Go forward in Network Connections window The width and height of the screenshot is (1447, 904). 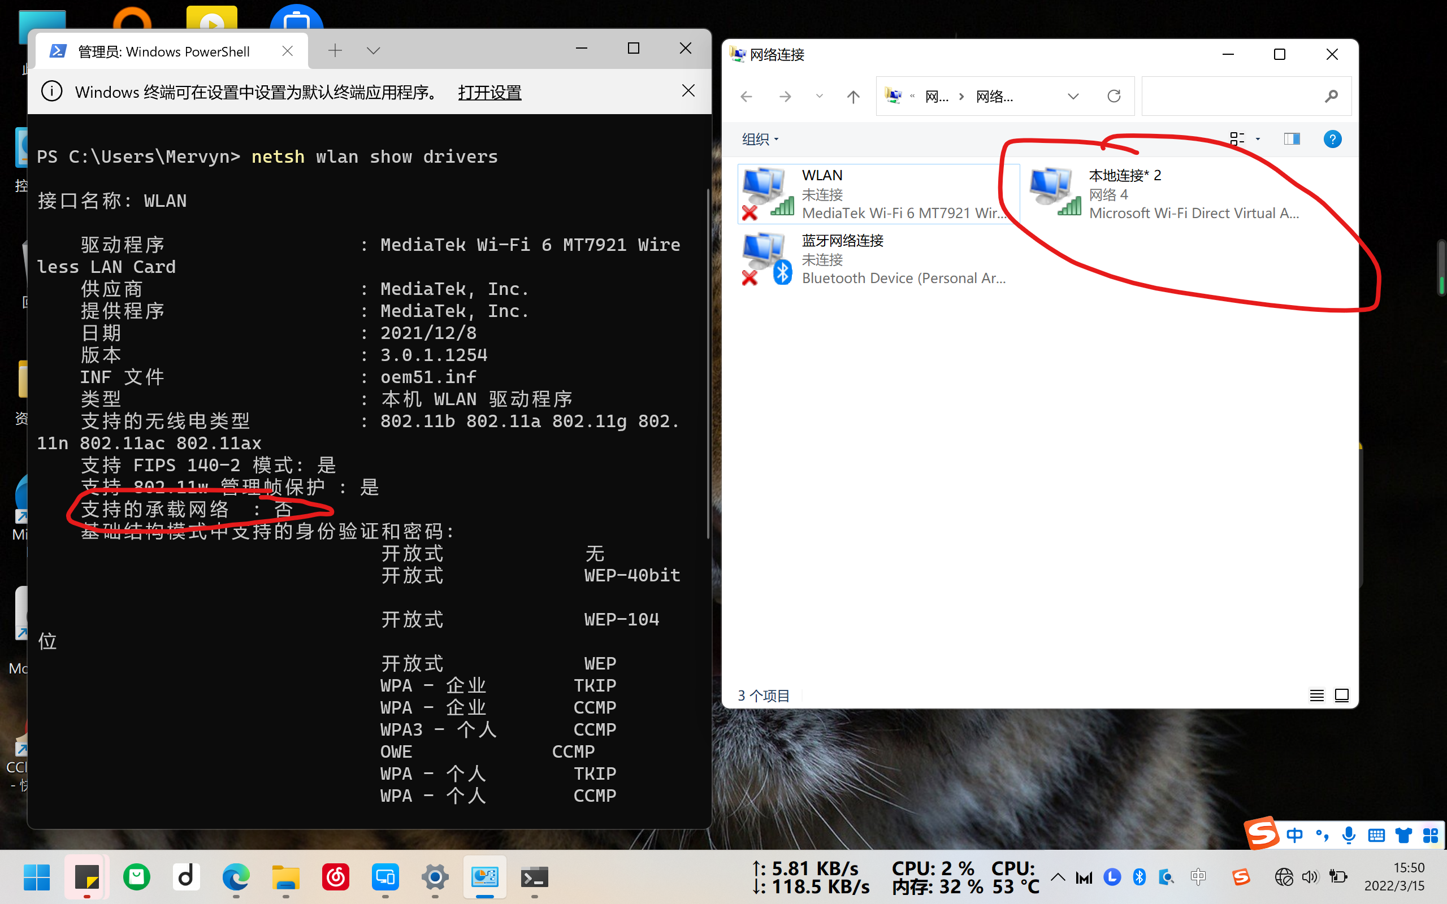click(785, 96)
